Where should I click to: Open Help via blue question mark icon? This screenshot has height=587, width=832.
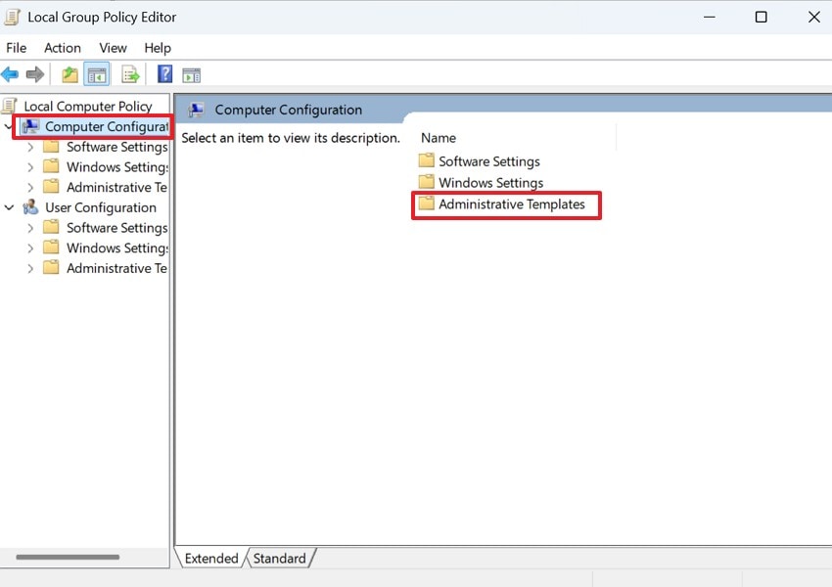click(165, 74)
